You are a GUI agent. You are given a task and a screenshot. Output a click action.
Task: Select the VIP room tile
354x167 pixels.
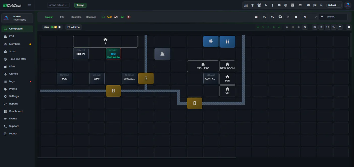click(227, 91)
